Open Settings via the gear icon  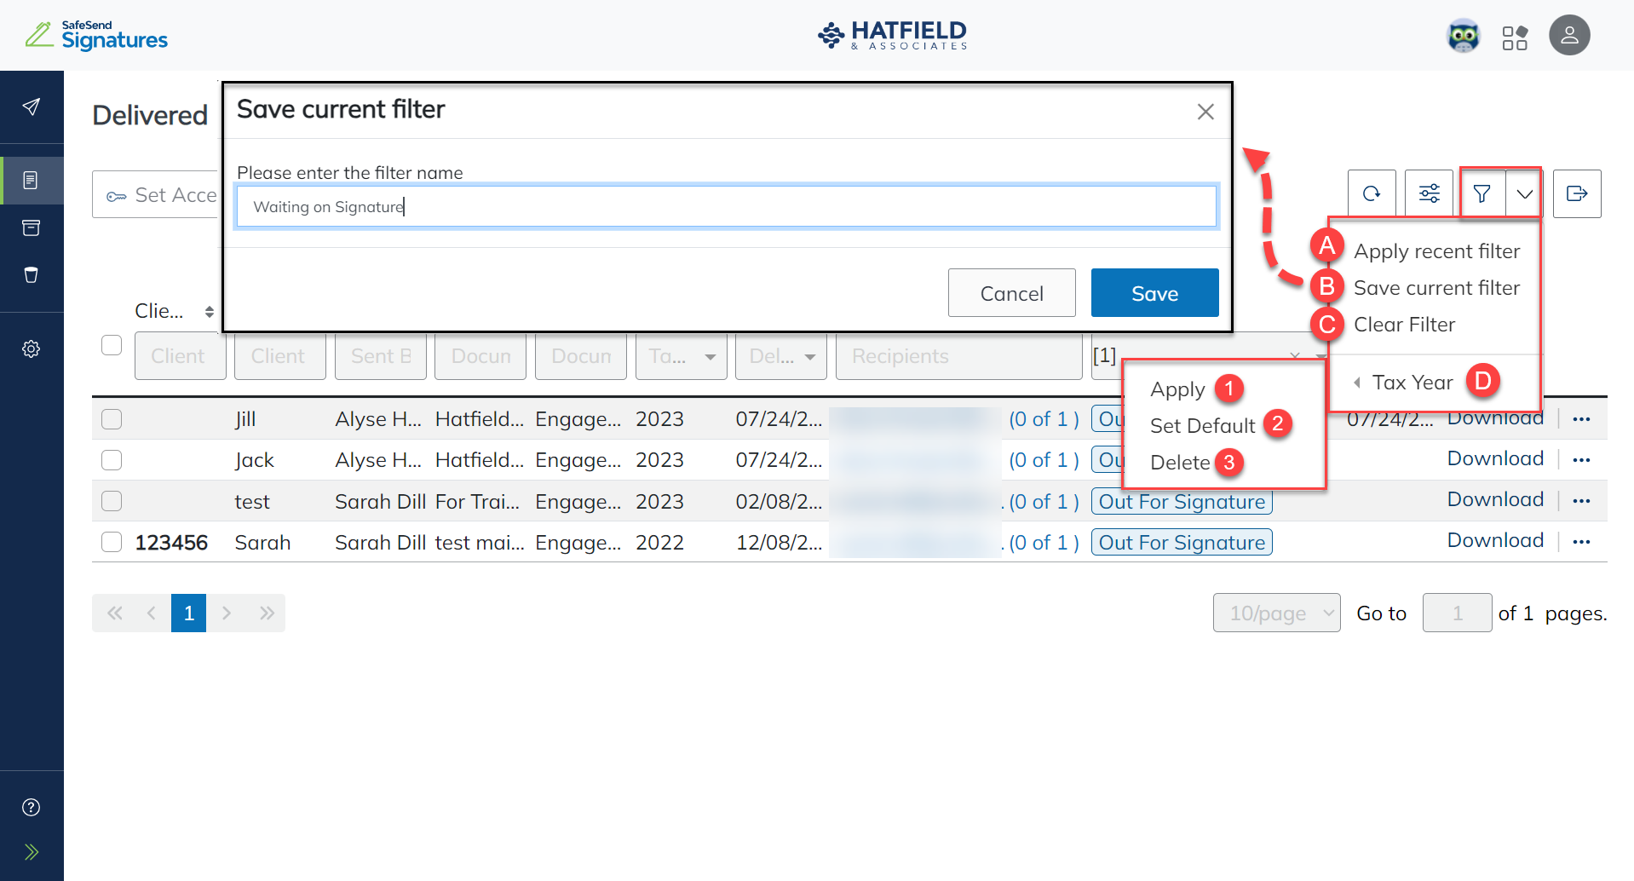32,348
